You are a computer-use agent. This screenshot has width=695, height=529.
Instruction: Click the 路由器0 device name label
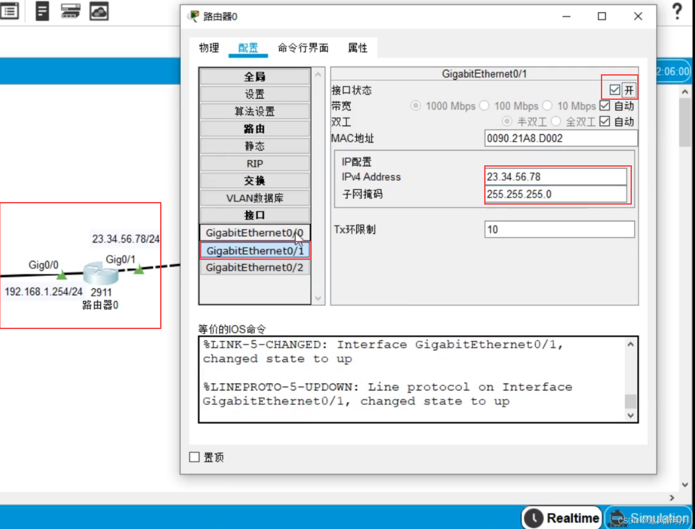pyautogui.click(x=100, y=305)
